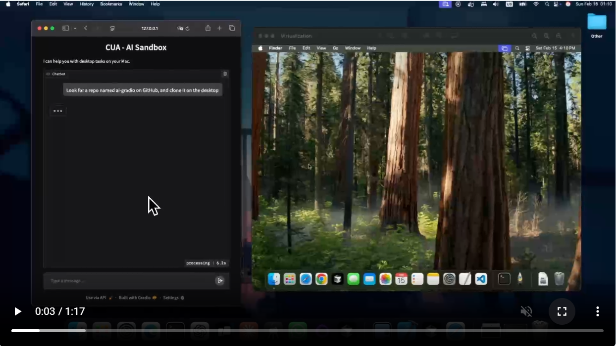
Task: Click the screen mirroring icon in the VM menu bar
Action: coord(504,48)
